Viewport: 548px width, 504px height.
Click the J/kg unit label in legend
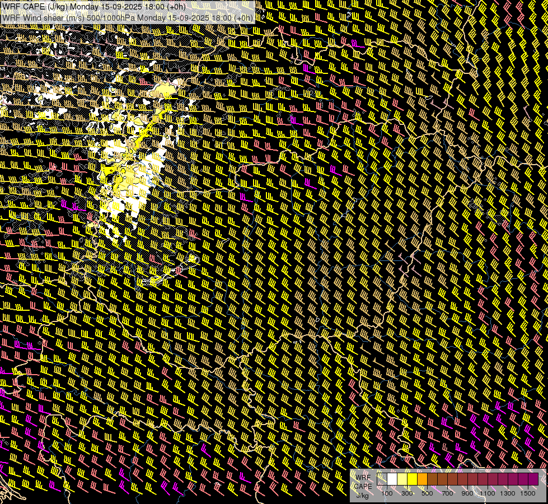pos(362,495)
